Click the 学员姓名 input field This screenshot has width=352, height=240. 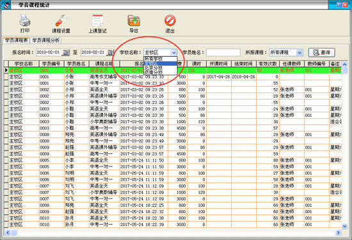coord(223,52)
